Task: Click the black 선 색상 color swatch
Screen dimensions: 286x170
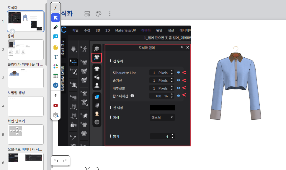Action: pyautogui.click(x=162, y=108)
